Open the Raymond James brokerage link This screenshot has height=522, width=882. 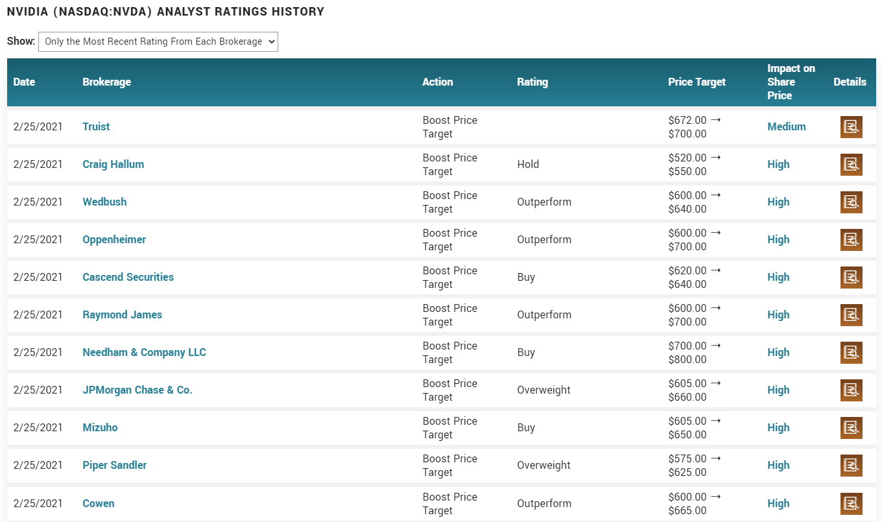[x=123, y=314]
